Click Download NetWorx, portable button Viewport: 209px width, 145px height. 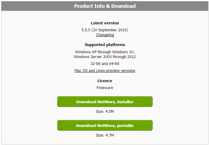105,125
